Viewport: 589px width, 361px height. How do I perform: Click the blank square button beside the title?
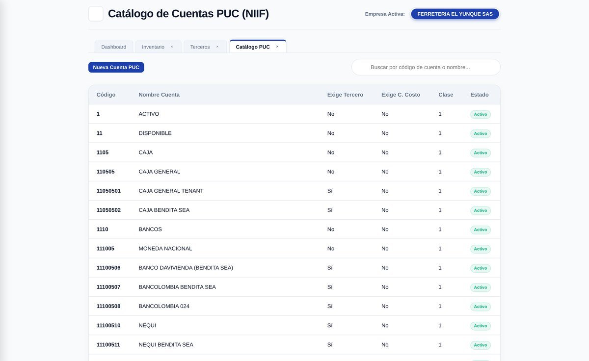pos(96,14)
